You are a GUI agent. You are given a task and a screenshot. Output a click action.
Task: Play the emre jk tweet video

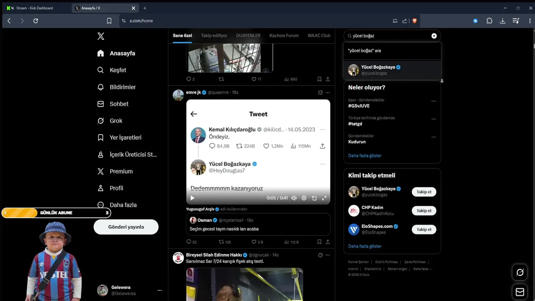click(192, 198)
